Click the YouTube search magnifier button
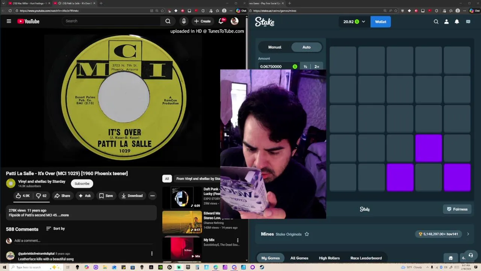Screen dimensions: 481x271 tap(168, 21)
